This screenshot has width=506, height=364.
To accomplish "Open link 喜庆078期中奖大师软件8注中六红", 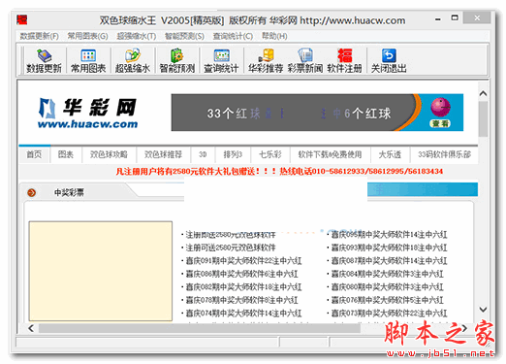I will click(241, 300).
